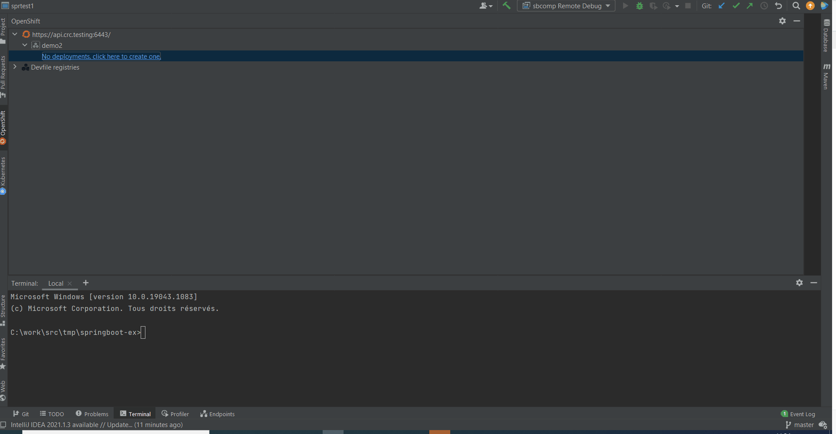Expand Devfile registries node

(15, 67)
